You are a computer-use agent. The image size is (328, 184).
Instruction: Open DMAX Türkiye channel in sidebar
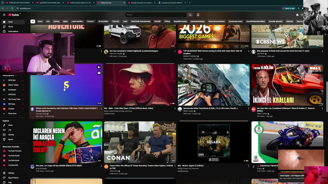(13, 85)
